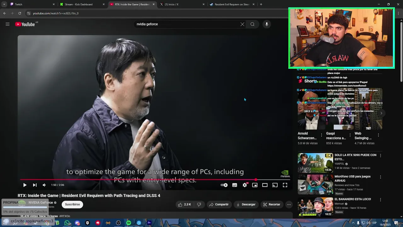Open SOLO LA RTX 5090 video thumbnail

[315, 163]
